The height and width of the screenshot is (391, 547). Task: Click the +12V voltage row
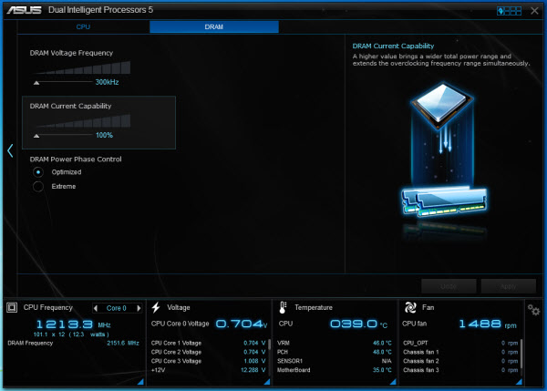[208, 370]
